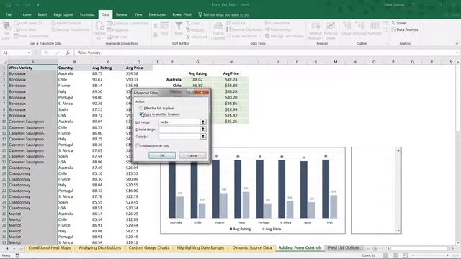
Task: Open Recent Sources
Action: (x=66, y=23)
